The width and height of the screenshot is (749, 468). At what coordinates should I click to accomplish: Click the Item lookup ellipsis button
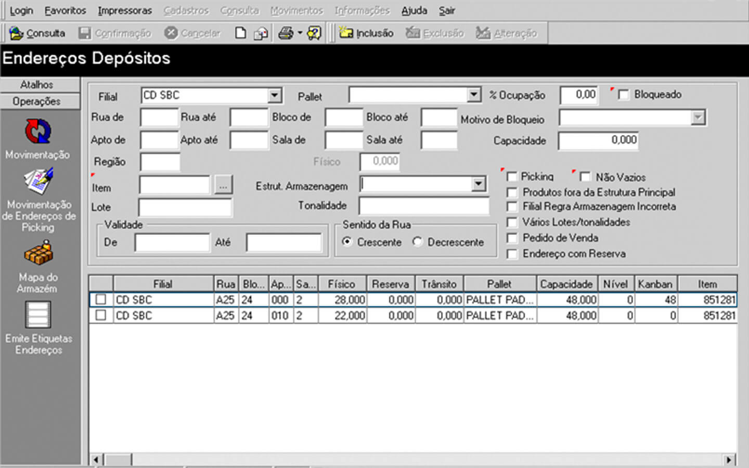(x=223, y=185)
